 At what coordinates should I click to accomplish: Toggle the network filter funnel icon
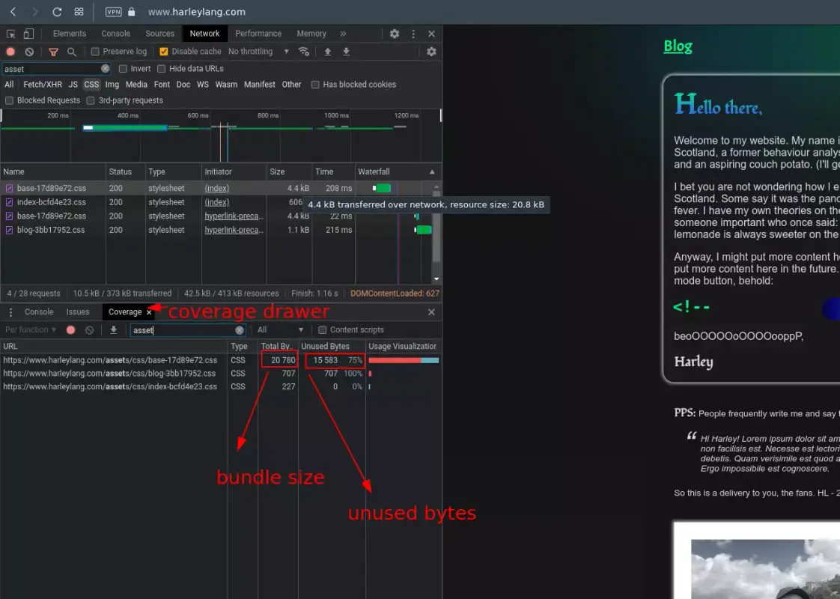point(53,52)
